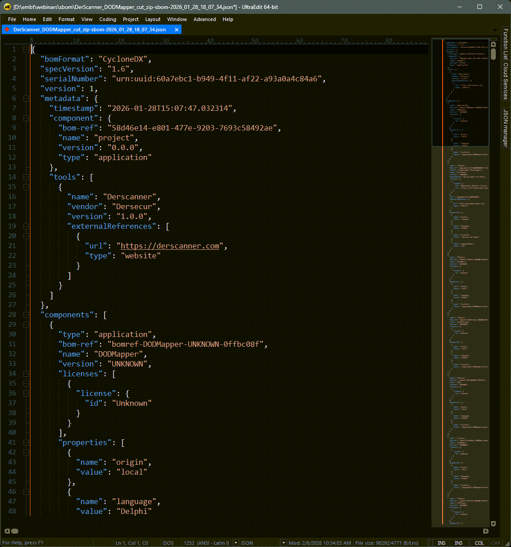Click the horizontal scrollbar right arrow
Image resolution: width=511 pixels, height=547 pixels.
point(486,531)
